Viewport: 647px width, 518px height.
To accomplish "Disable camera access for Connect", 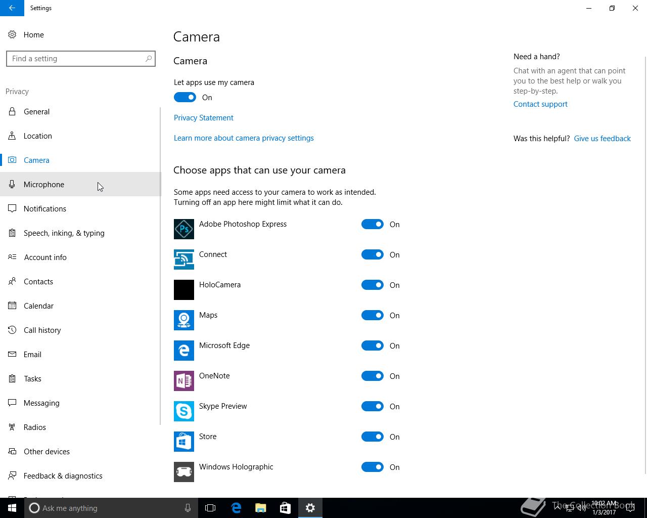I will click(x=373, y=254).
